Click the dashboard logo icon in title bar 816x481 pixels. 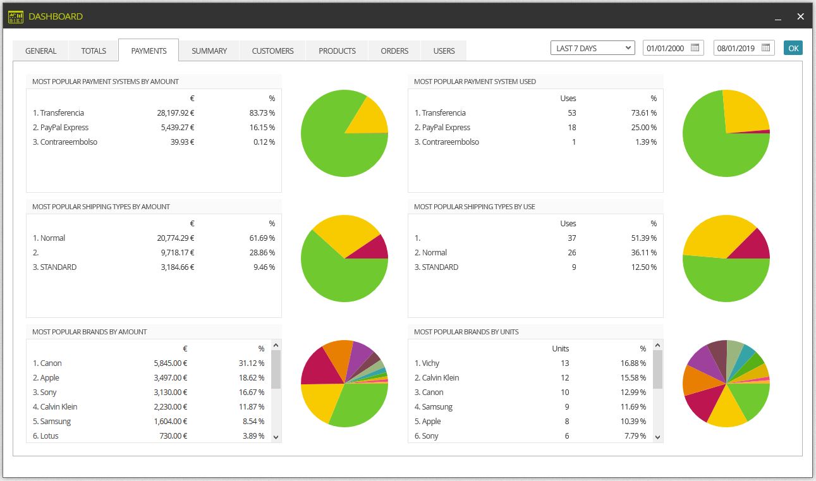pos(16,16)
